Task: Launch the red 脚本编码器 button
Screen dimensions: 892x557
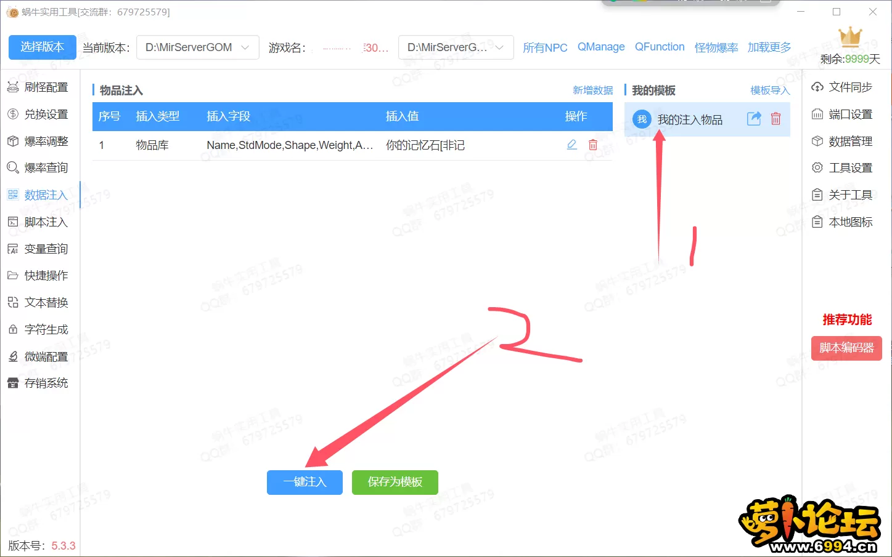Action: coord(846,348)
